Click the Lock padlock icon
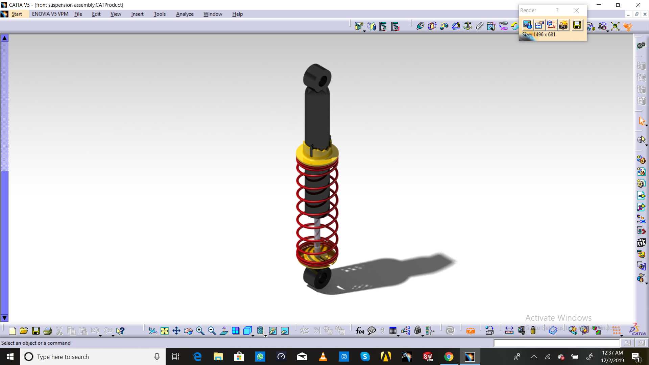The height and width of the screenshot is (365, 649). pos(418,331)
